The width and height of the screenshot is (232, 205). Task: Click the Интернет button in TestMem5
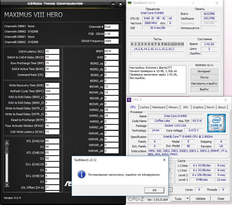click(204, 71)
